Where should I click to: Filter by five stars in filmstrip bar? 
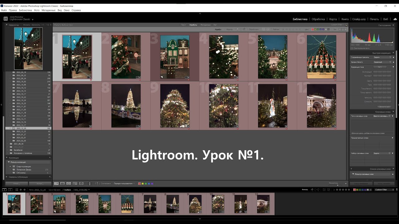click(349, 189)
